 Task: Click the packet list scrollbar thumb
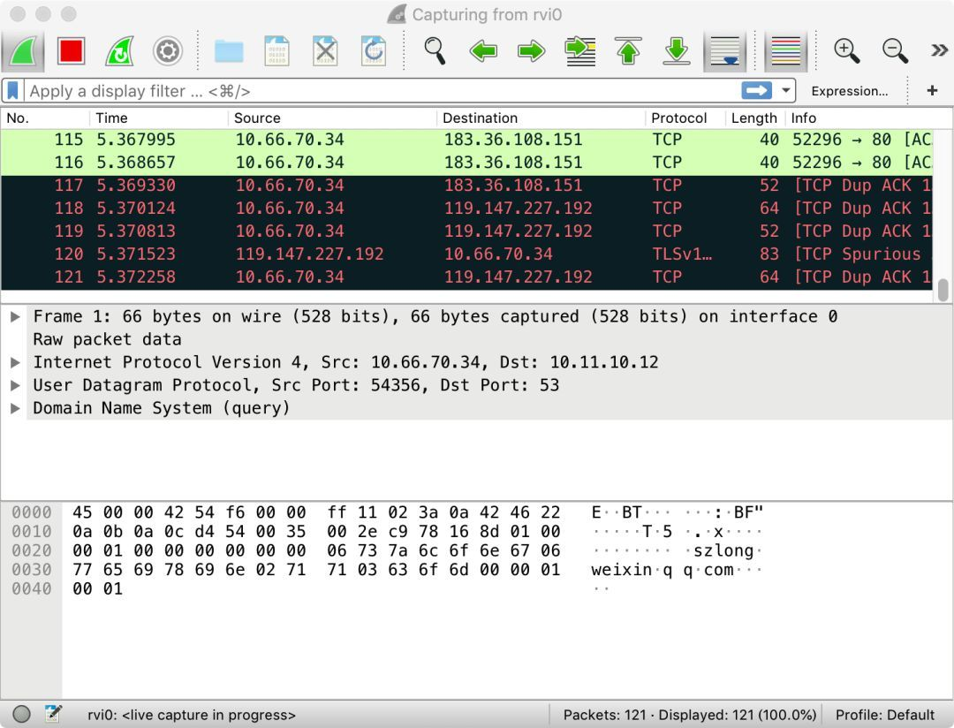[943, 290]
